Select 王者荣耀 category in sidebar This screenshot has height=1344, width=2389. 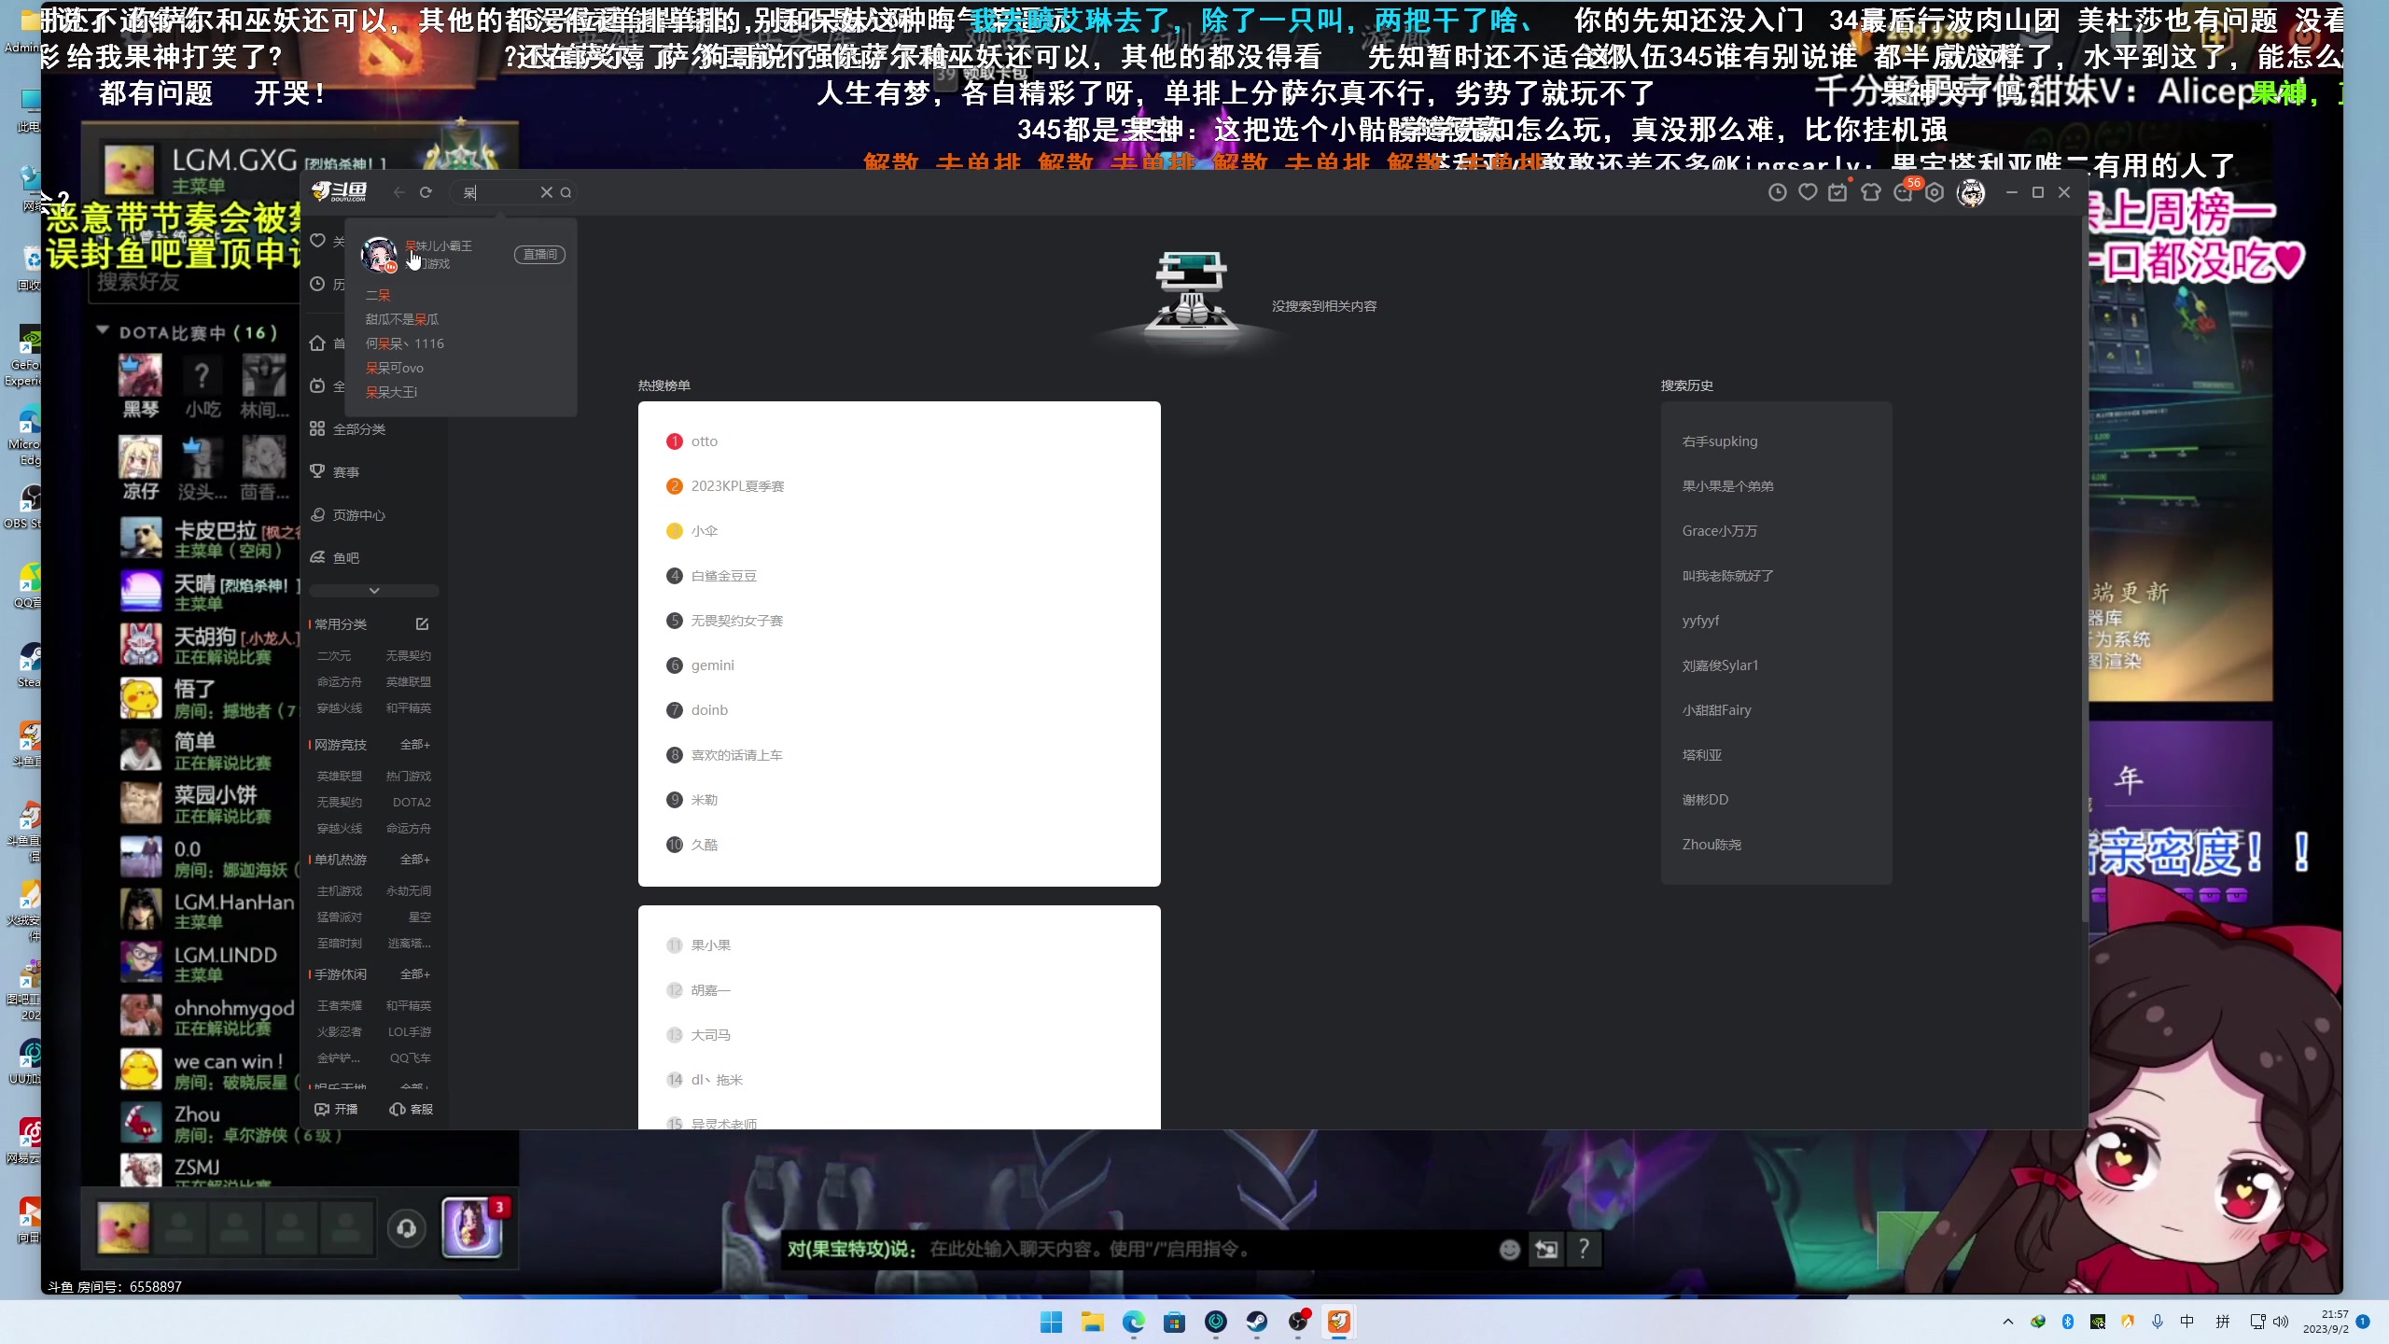point(339,1006)
